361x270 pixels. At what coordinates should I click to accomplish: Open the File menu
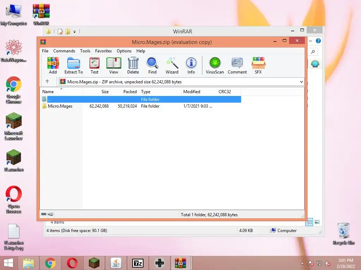[x=45, y=51]
